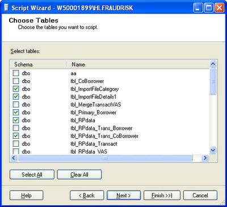Cancel the Script Wizard
The image size is (227, 207).
click(x=200, y=195)
